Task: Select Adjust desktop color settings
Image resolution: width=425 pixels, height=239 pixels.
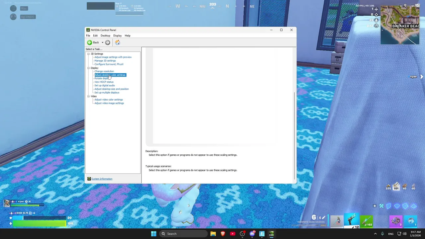Action: click(110, 75)
